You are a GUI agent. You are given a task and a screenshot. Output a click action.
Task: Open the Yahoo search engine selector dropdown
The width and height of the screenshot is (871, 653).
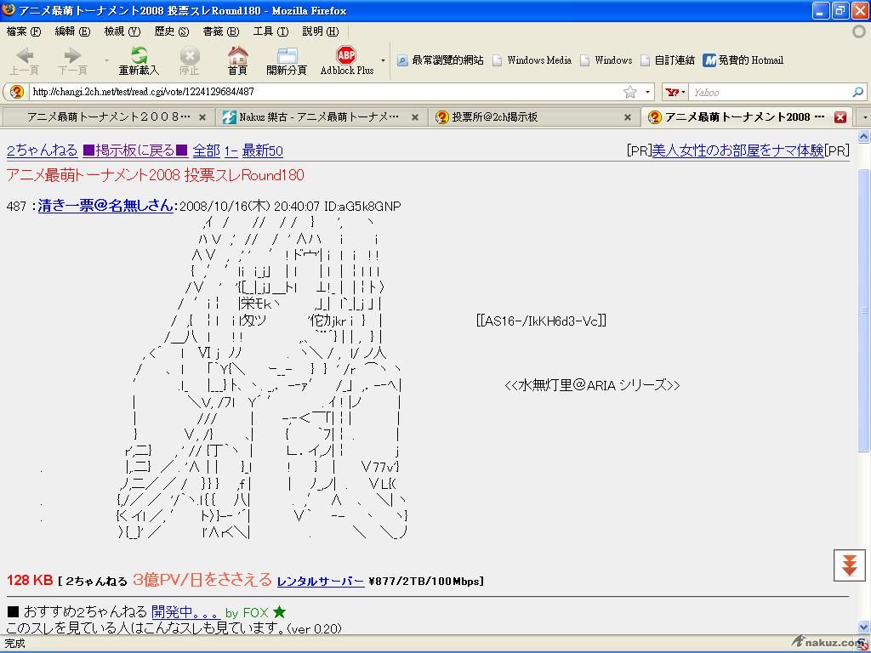pos(676,92)
